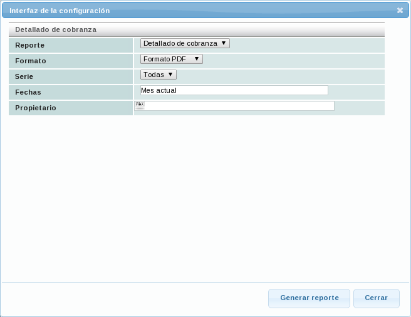411x317 pixels.
Task: Click the Serie row label
Action: 24,76
